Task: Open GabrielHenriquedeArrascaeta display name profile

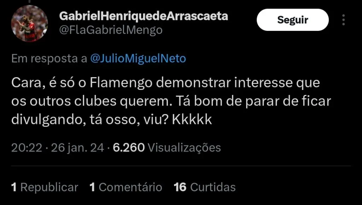Action: pos(144,16)
